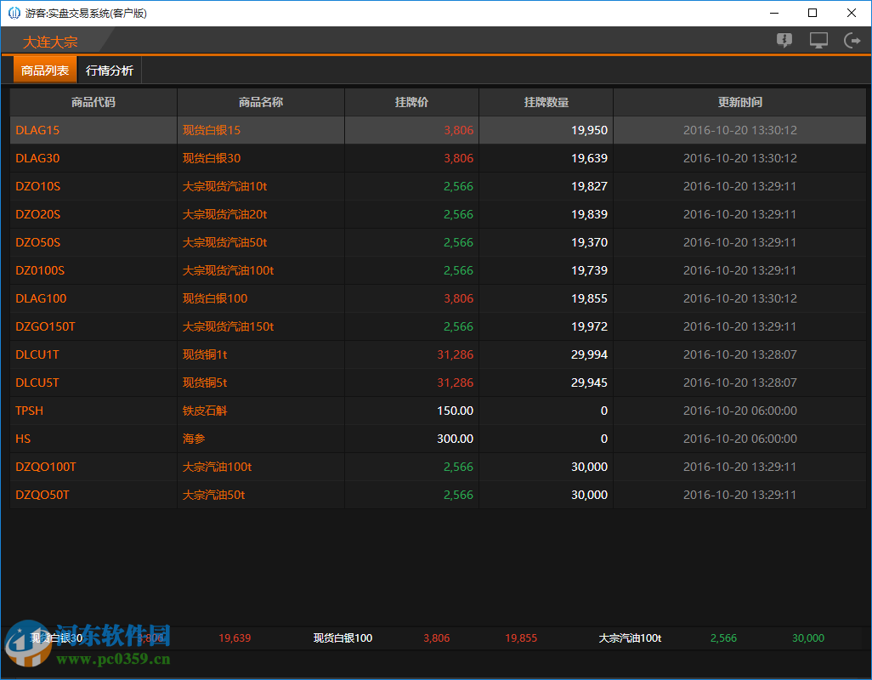Sort by 挂牌数量 column header
Image resolution: width=872 pixels, height=680 pixels.
point(546,102)
